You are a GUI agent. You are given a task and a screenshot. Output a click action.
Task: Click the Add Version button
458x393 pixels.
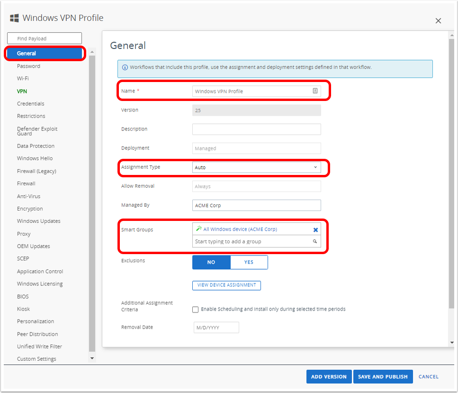tap(329, 376)
